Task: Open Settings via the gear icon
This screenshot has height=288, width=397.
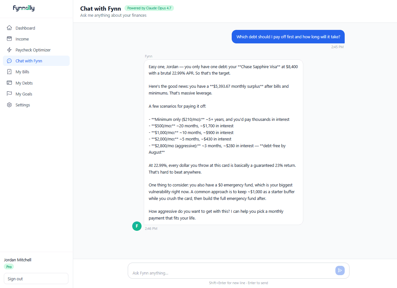Action: click(10, 104)
